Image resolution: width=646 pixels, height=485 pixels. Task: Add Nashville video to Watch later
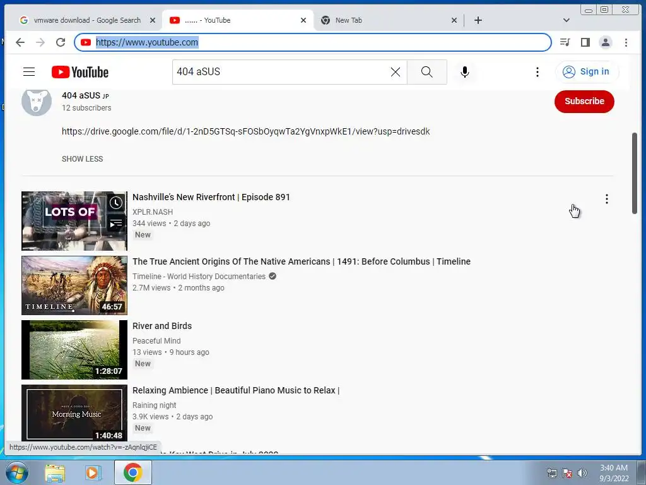coord(116,203)
